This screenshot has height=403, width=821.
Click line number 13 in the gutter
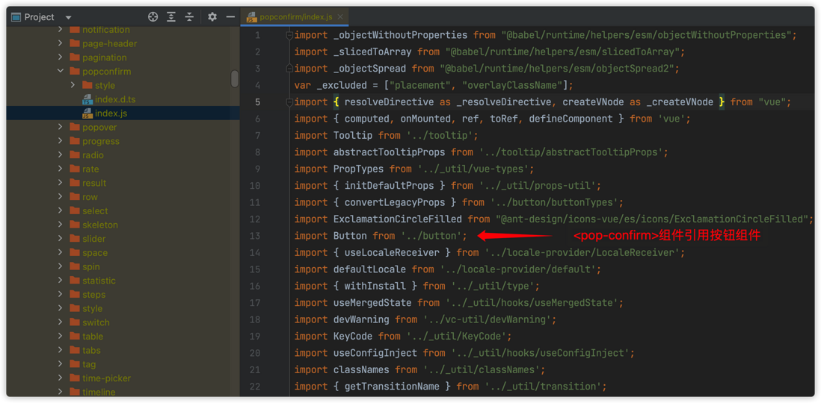[255, 236]
